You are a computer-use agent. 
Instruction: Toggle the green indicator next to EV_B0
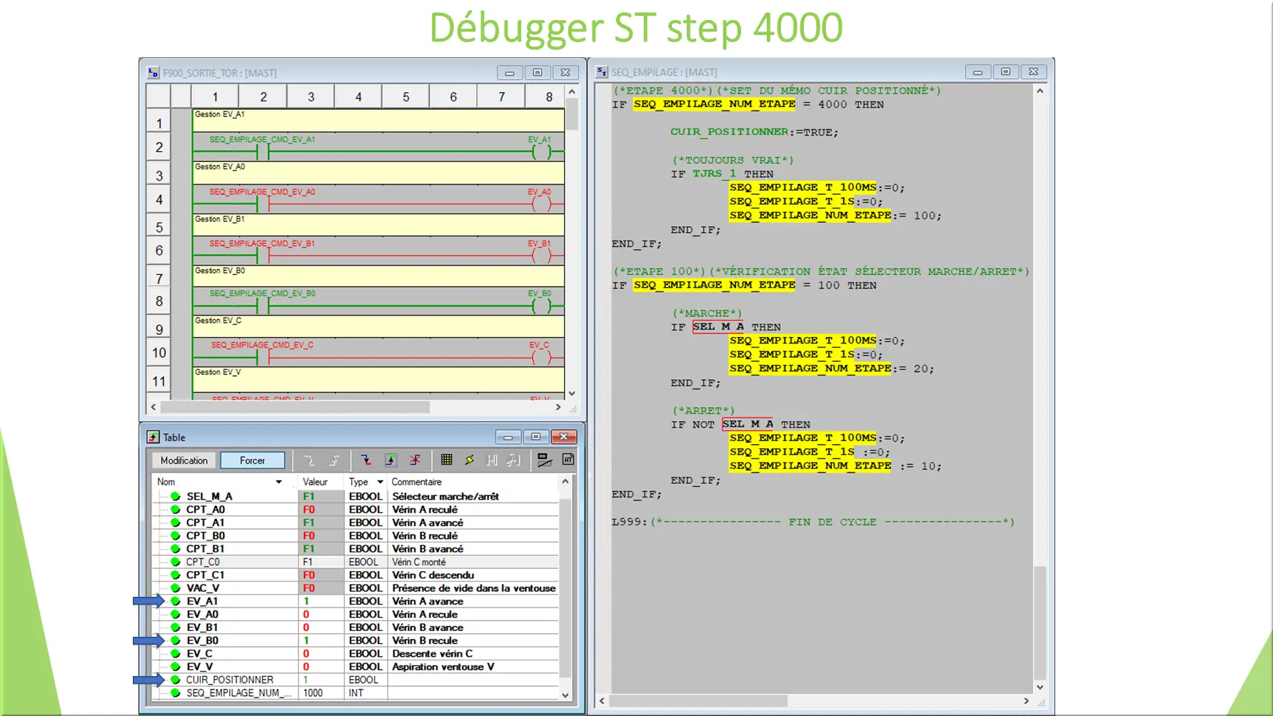[x=176, y=640]
